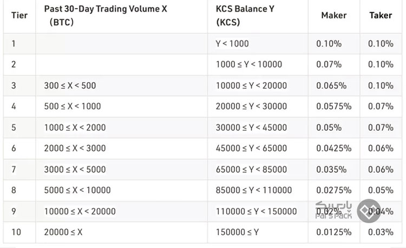Click the Tier column header
406x248 pixels.
[19, 15]
